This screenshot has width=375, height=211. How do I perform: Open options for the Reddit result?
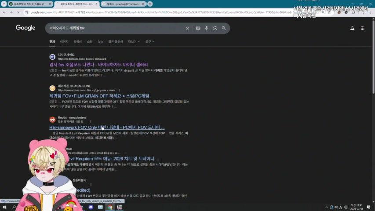point(91,121)
